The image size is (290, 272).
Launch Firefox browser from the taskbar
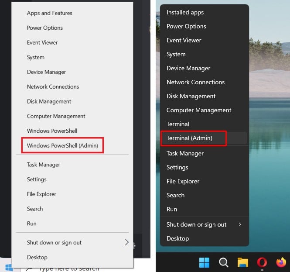[x=281, y=262]
